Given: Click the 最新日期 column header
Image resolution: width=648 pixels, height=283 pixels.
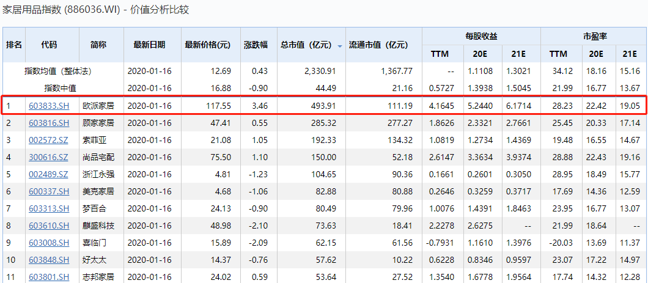Looking at the screenshot, I should tap(149, 45).
